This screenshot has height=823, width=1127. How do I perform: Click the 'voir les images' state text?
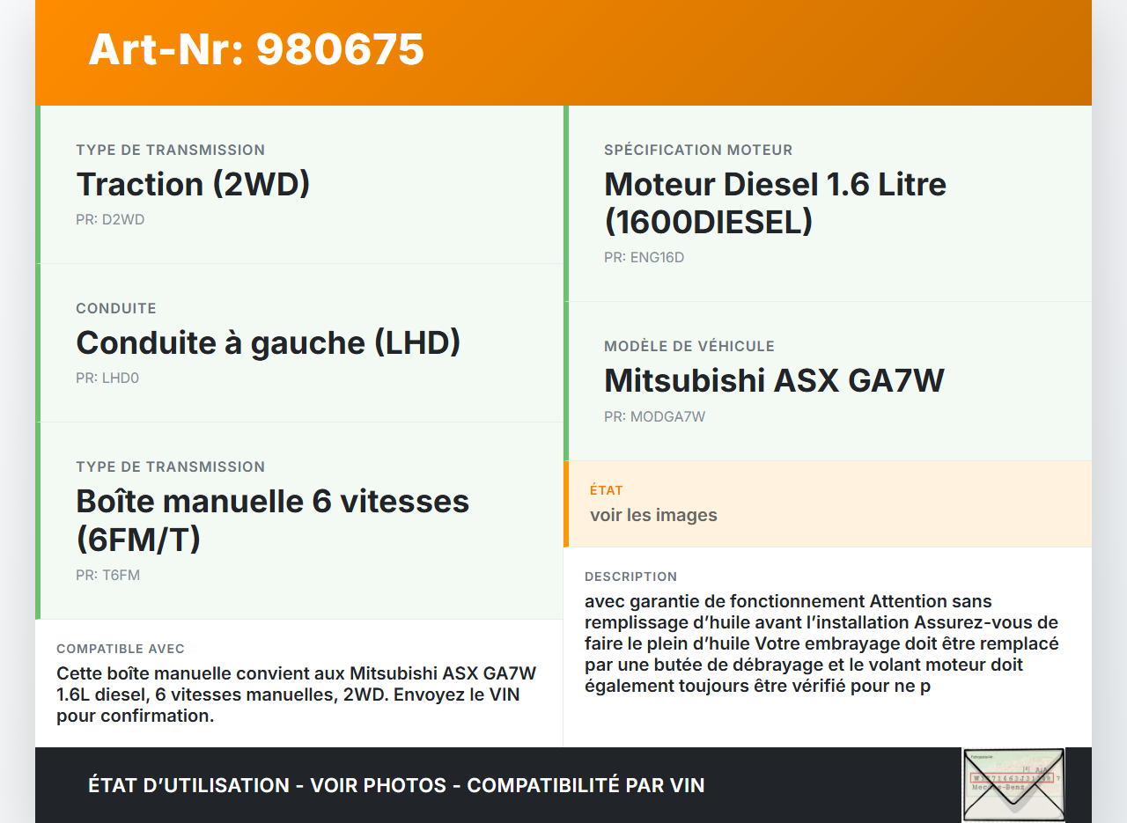click(x=653, y=515)
